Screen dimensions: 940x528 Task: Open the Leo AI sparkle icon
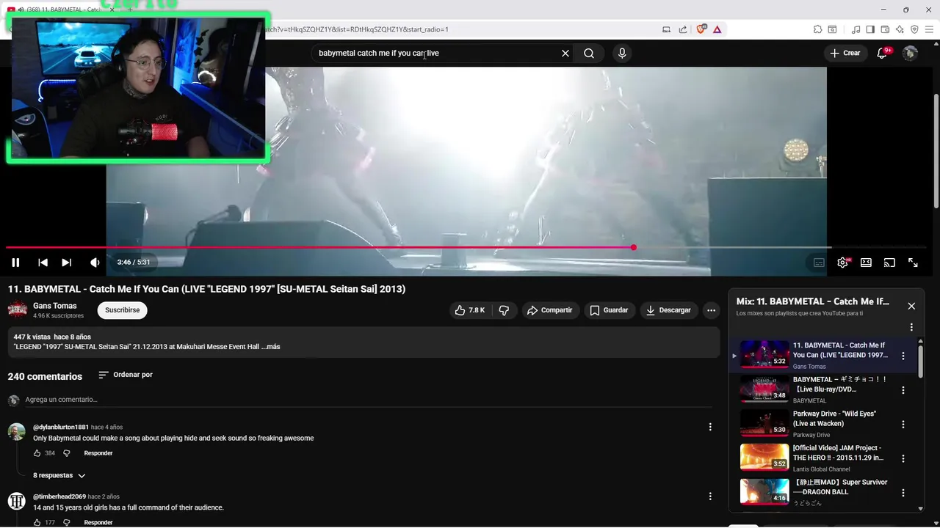point(900,29)
